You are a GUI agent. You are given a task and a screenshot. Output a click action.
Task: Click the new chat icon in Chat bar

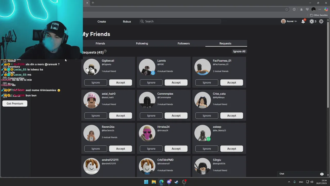(322, 174)
